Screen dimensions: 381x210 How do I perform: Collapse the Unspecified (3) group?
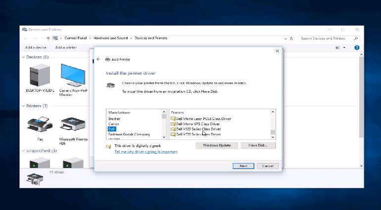[23, 151]
